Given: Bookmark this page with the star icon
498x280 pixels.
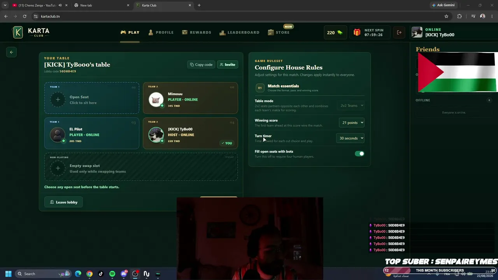Looking at the screenshot, I should click(x=446, y=16).
